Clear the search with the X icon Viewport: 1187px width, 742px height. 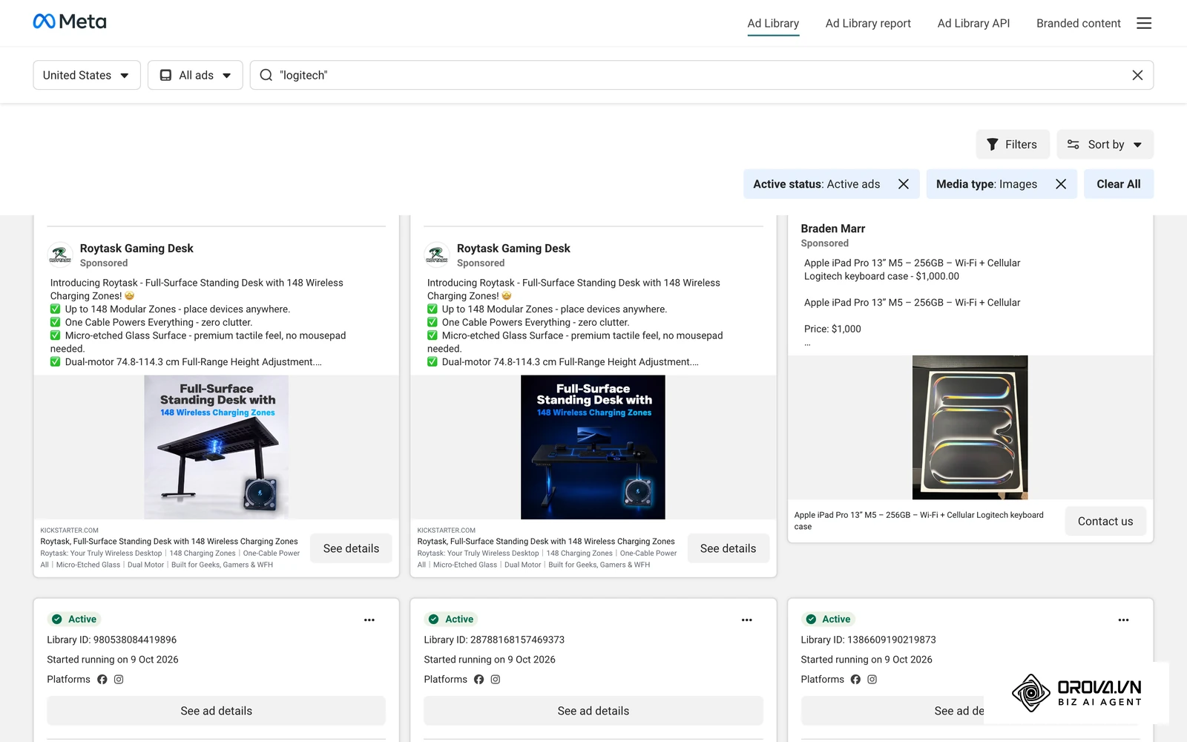(1137, 75)
